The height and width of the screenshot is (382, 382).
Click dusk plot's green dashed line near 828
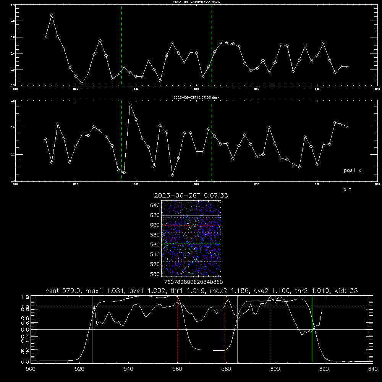(x=121, y=141)
